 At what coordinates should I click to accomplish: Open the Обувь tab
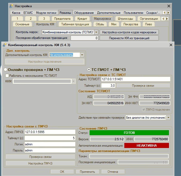tap(100, 24)
